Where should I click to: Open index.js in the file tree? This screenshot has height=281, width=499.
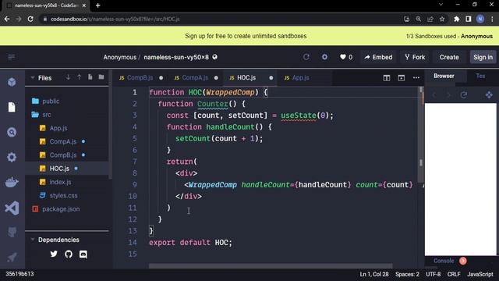point(60,182)
